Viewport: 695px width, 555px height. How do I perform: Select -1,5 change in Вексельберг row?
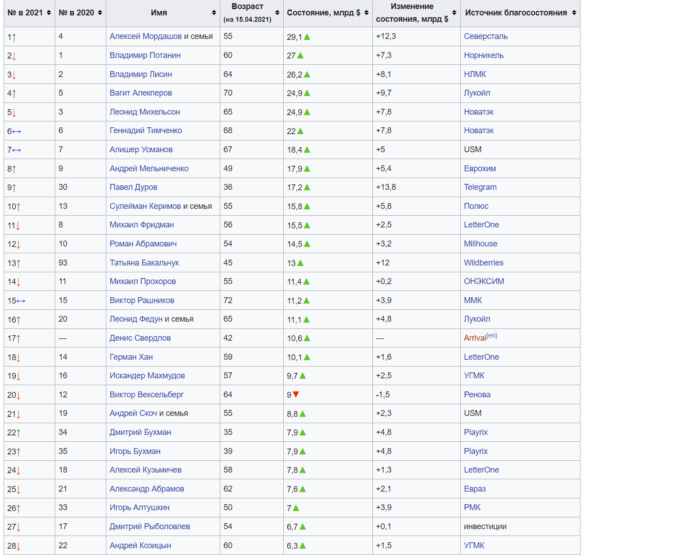(x=383, y=395)
